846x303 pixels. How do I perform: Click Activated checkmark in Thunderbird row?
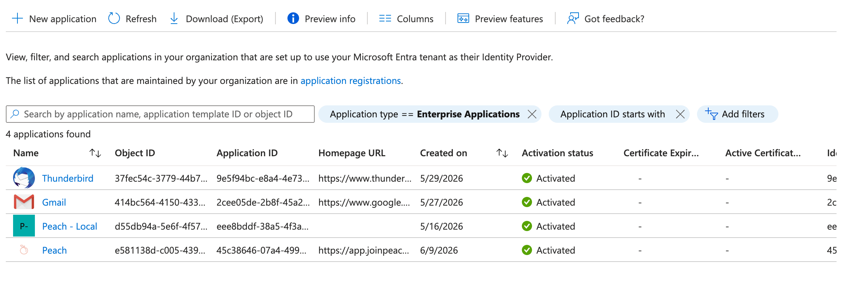point(527,178)
